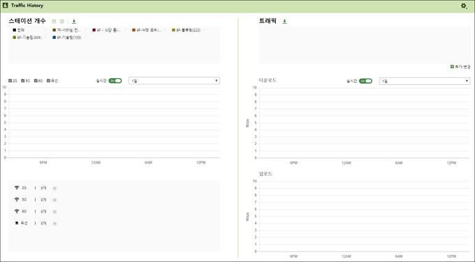This screenshot has height=262, width=475.
Task: Expand the 2G row arrow in station list
Action: coord(54,188)
